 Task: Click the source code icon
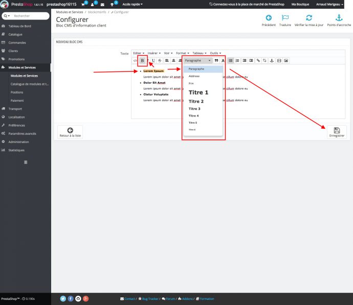point(135,60)
